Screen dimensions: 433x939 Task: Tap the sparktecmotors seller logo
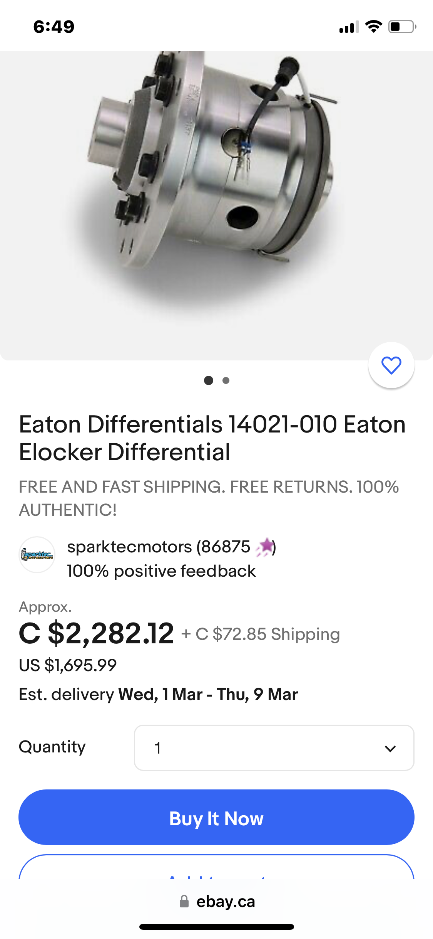click(37, 555)
